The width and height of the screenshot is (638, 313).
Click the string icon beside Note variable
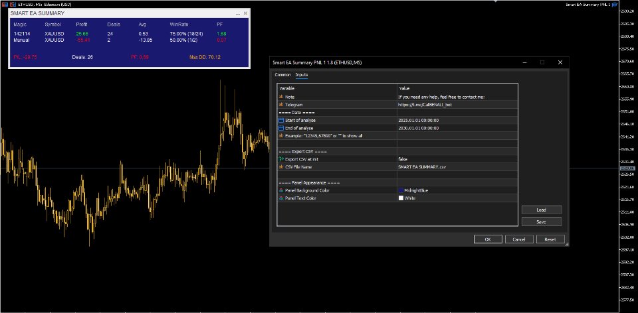tap(280, 97)
